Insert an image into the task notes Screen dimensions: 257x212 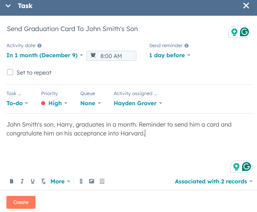[92, 181]
